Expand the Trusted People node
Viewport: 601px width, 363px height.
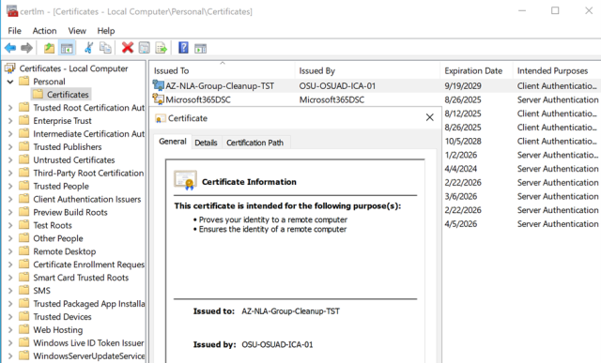click(10, 186)
